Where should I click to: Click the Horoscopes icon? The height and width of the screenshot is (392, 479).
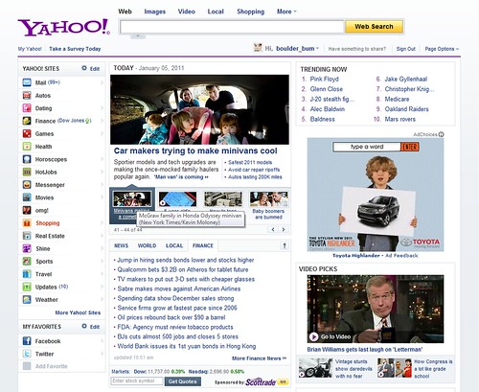pyautogui.click(x=27, y=159)
